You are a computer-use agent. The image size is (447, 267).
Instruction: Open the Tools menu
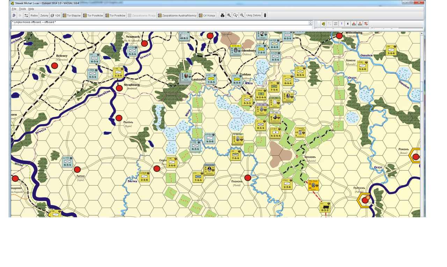22,9
